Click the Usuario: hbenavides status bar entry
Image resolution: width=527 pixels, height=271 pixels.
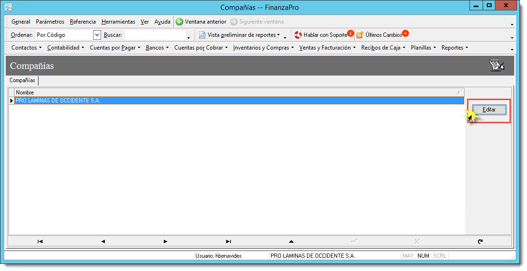219,256
